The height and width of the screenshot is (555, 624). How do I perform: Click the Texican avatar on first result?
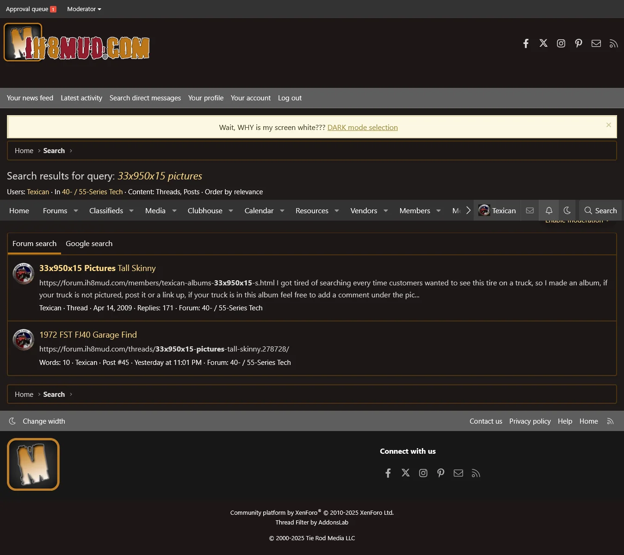(x=23, y=273)
